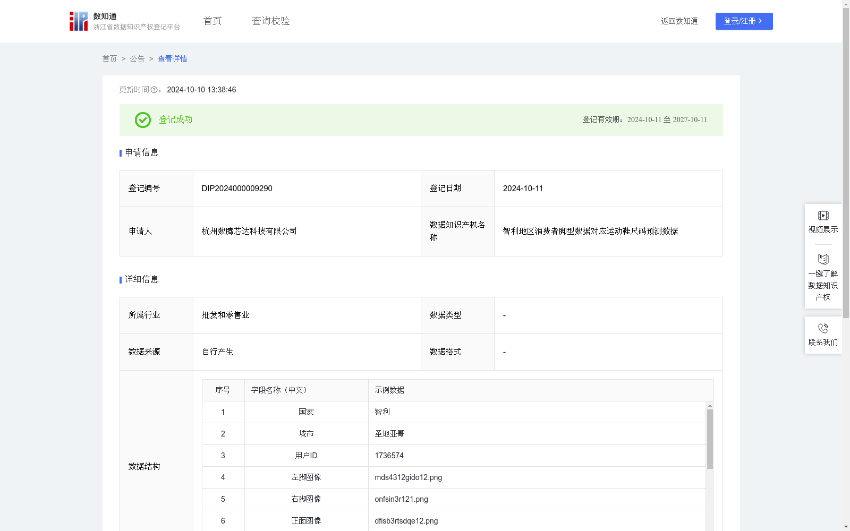
Task: Click the help icon beside 更新时间
Action: coord(154,90)
